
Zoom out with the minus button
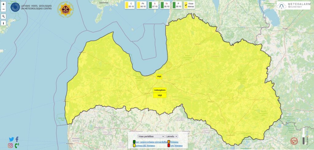3,9
